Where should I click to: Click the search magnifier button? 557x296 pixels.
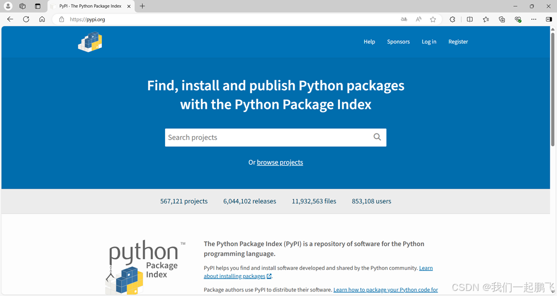377,137
